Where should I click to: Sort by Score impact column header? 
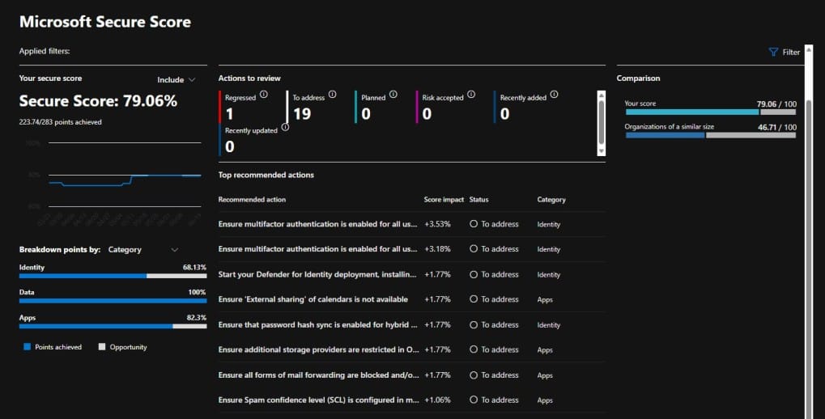pyautogui.click(x=444, y=200)
